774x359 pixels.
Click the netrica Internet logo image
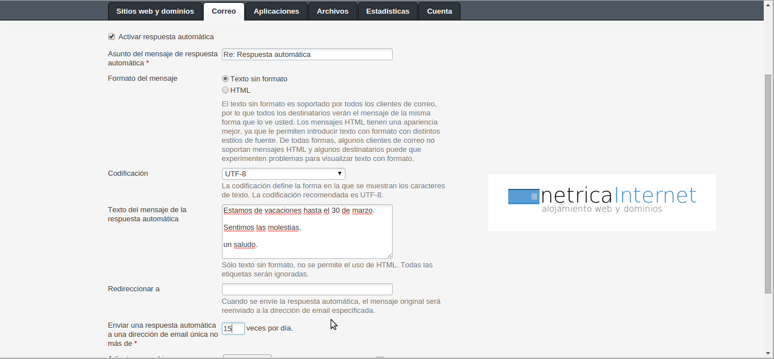602,202
